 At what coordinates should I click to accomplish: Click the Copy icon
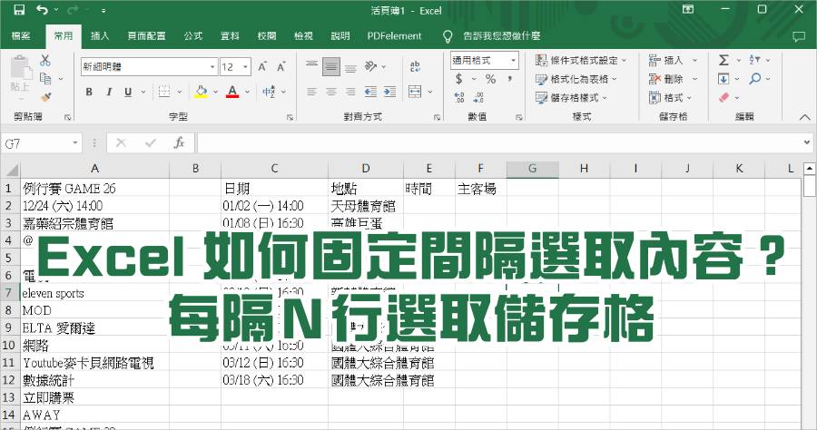point(45,79)
